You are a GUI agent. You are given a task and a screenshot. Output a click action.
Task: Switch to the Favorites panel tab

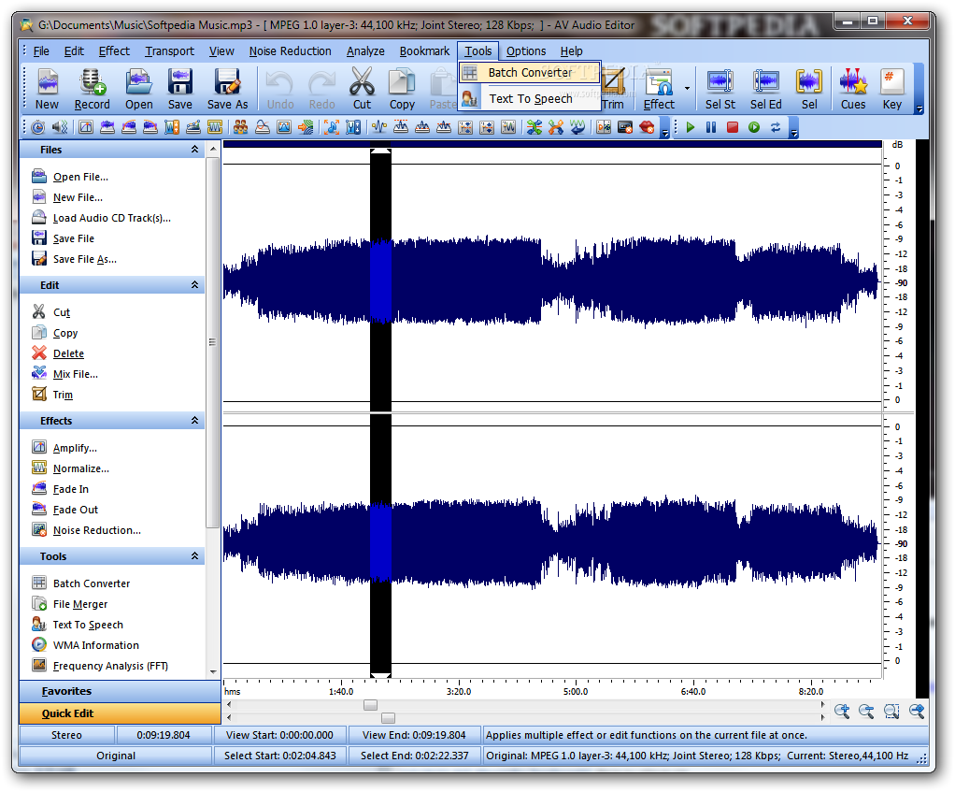120,691
